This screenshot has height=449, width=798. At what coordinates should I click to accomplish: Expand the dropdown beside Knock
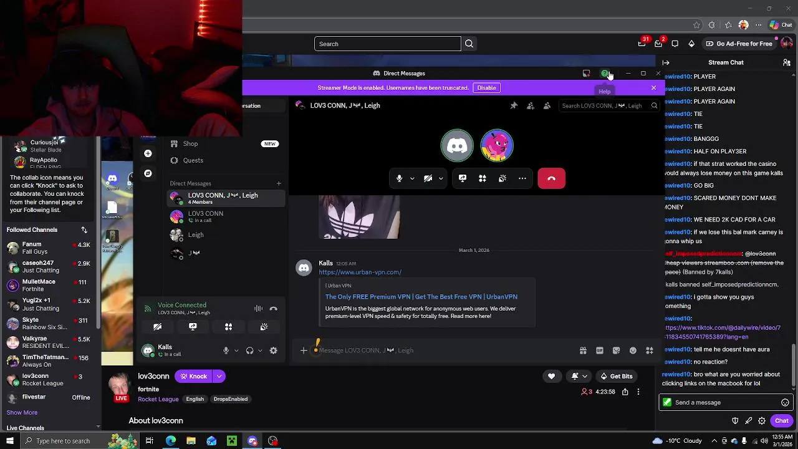tap(219, 376)
